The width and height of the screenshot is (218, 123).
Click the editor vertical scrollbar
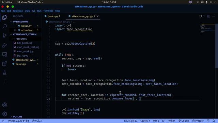click(217, 45)
